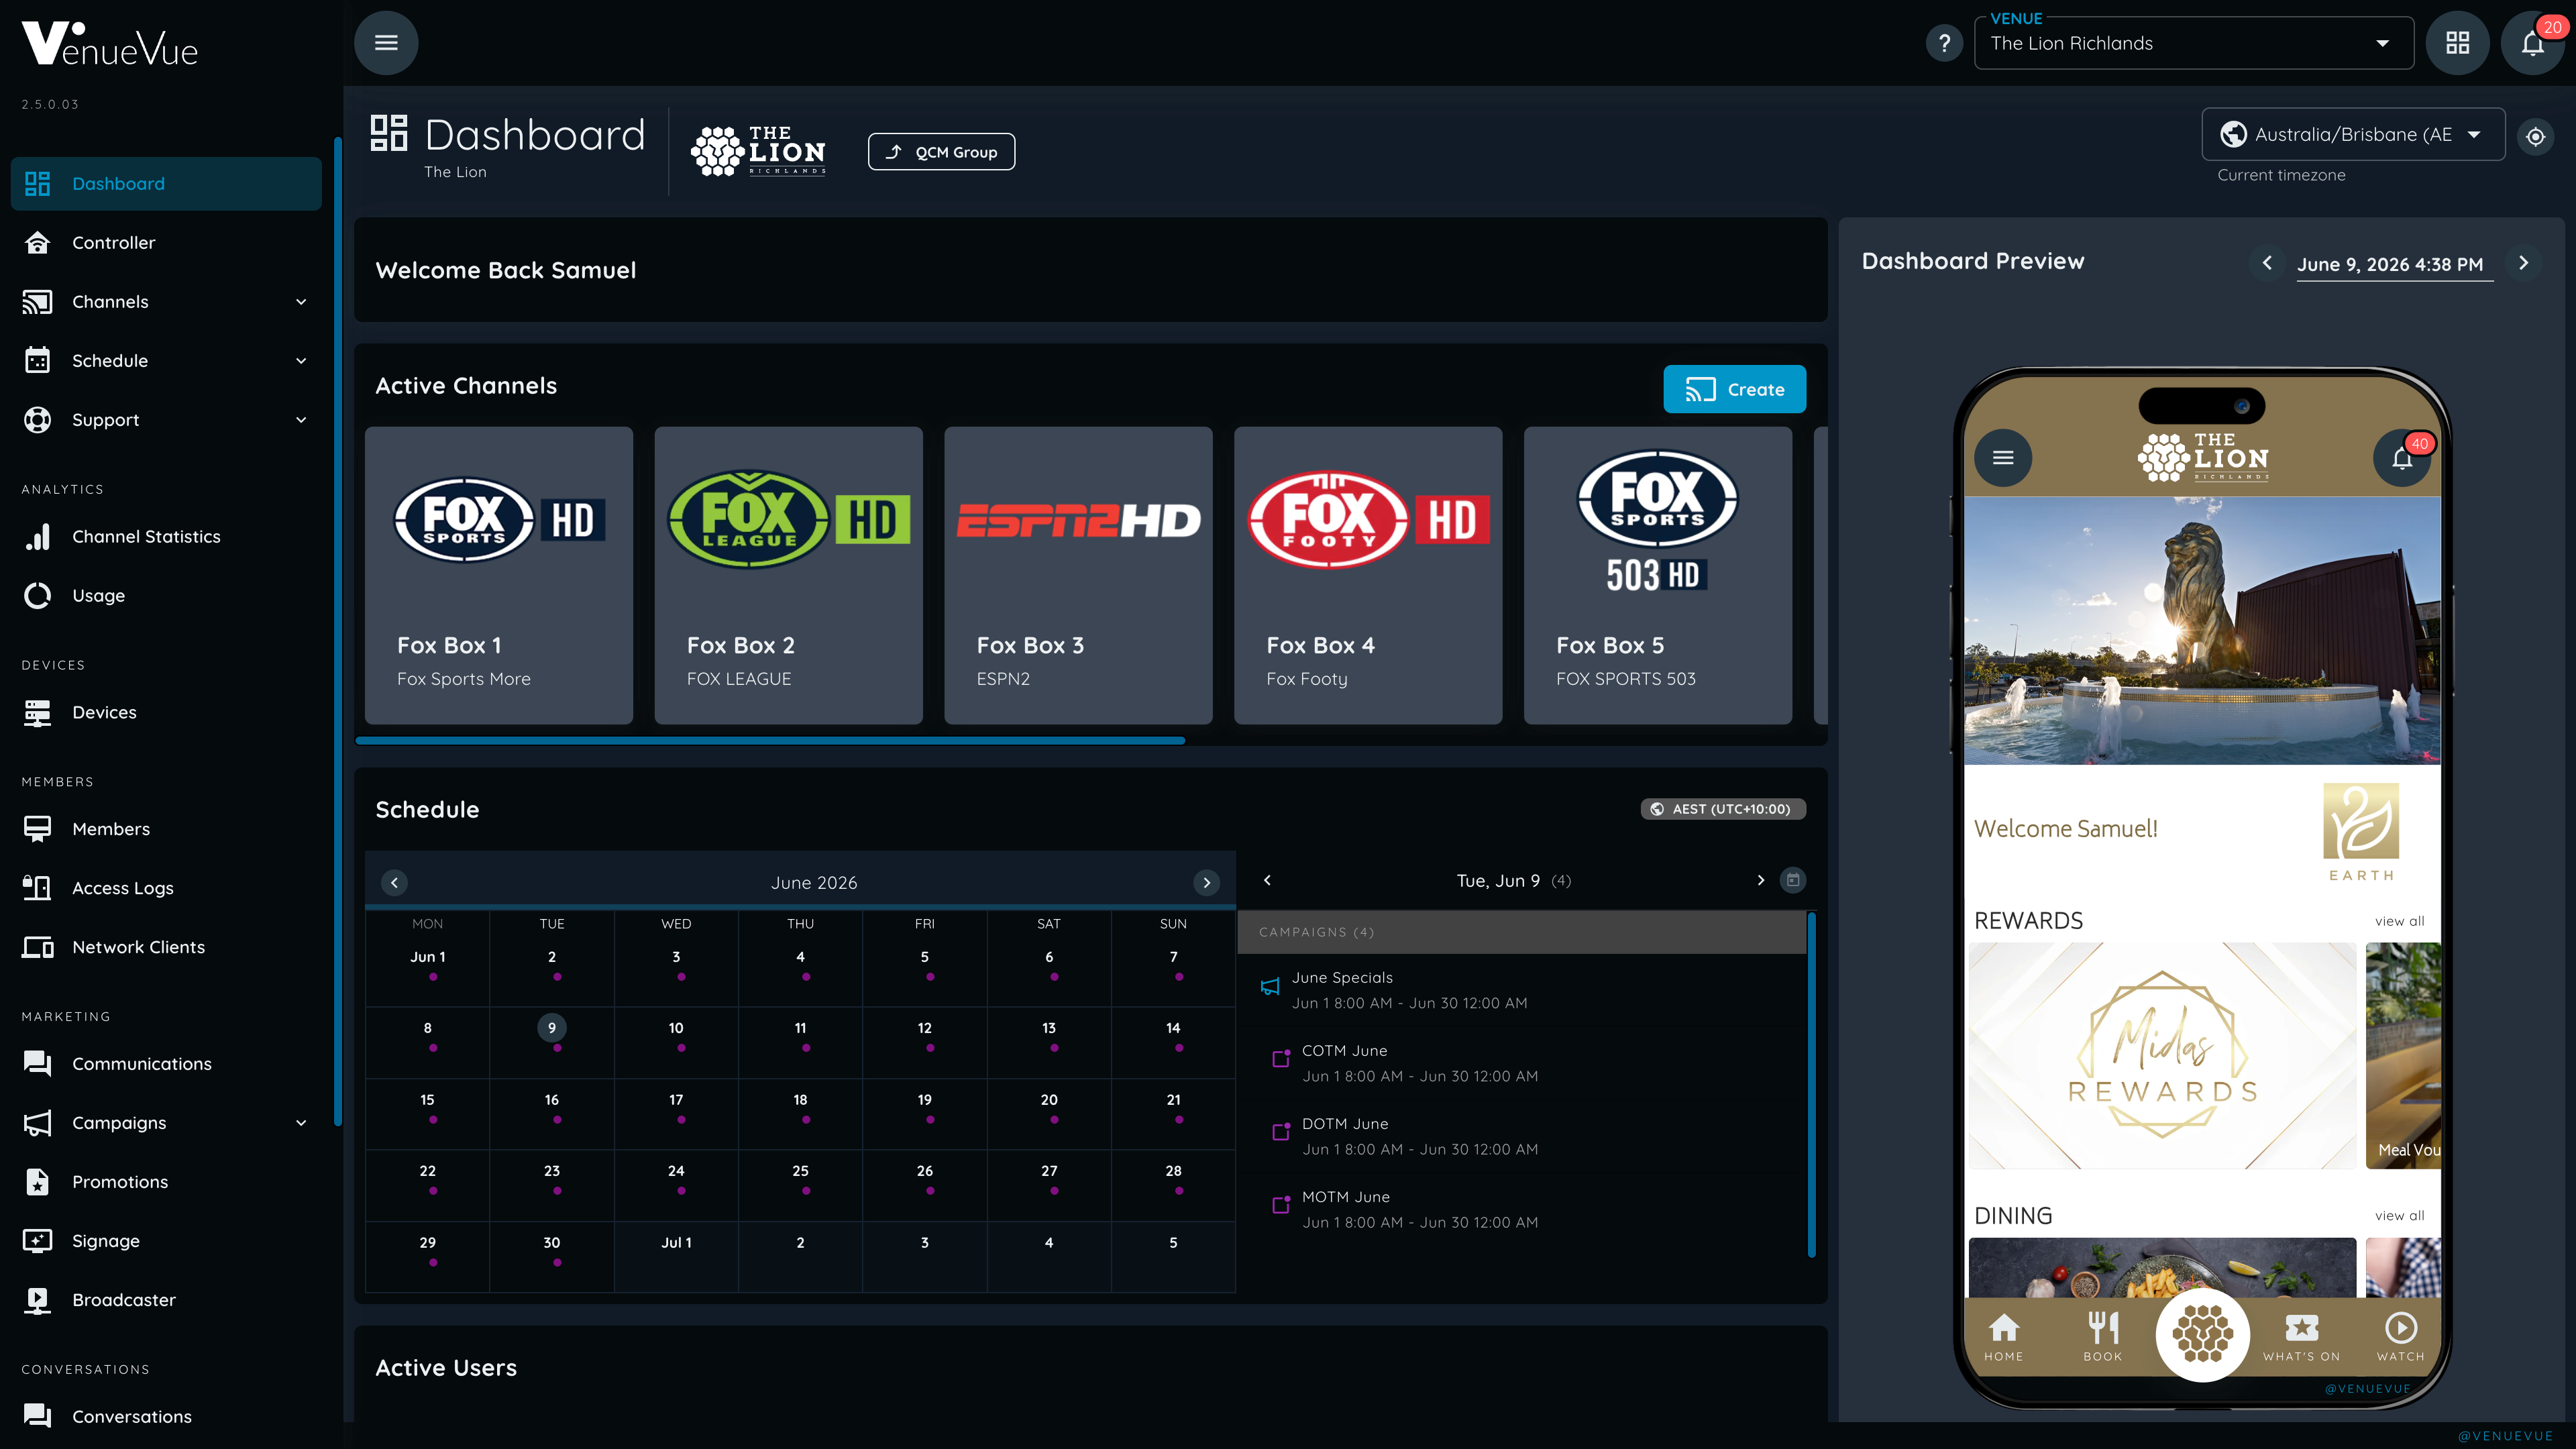Click the Channel Statistics bar chart icon
Image resolution: width=2576 pixels, height=1449 pixels.
37,536
